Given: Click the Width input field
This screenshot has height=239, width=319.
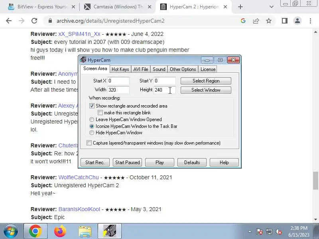Looking at the screenshot, I should coord(118,90).
